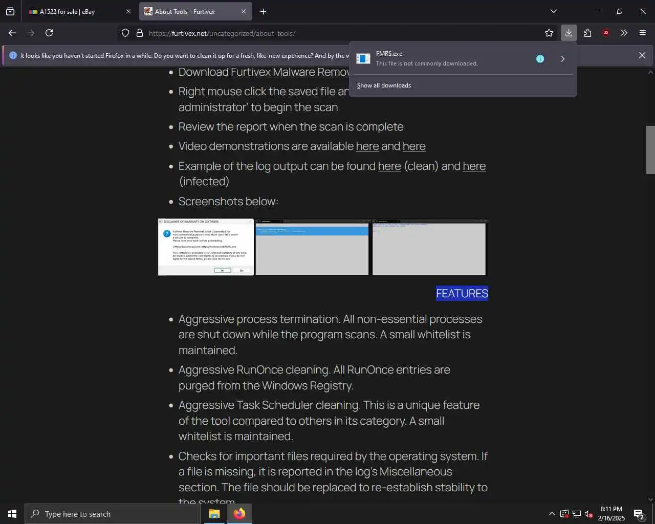Open the Windows Start menu
The height and width of the screenshot is (524, 655).
click(12, 514)
